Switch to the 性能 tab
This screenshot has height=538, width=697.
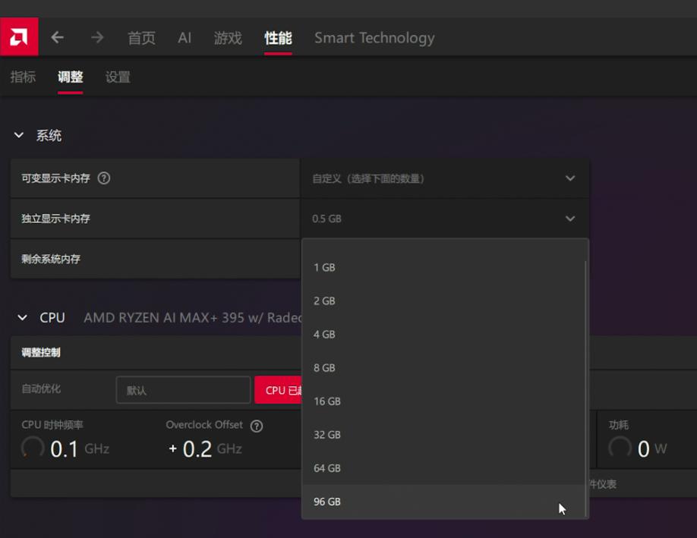tap(280, 36)
